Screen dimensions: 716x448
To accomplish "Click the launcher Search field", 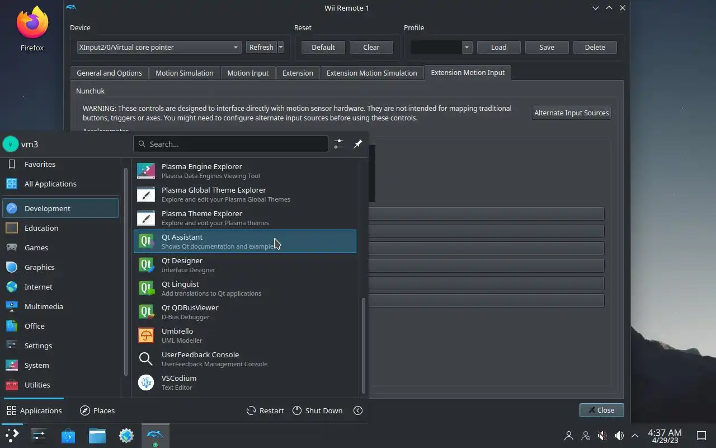I will tap(230, 144).
